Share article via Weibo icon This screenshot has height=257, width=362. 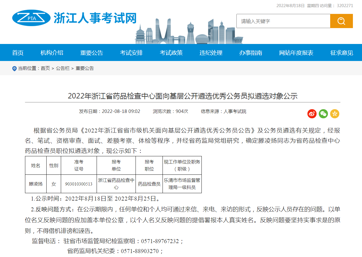(x=312, y=114)
